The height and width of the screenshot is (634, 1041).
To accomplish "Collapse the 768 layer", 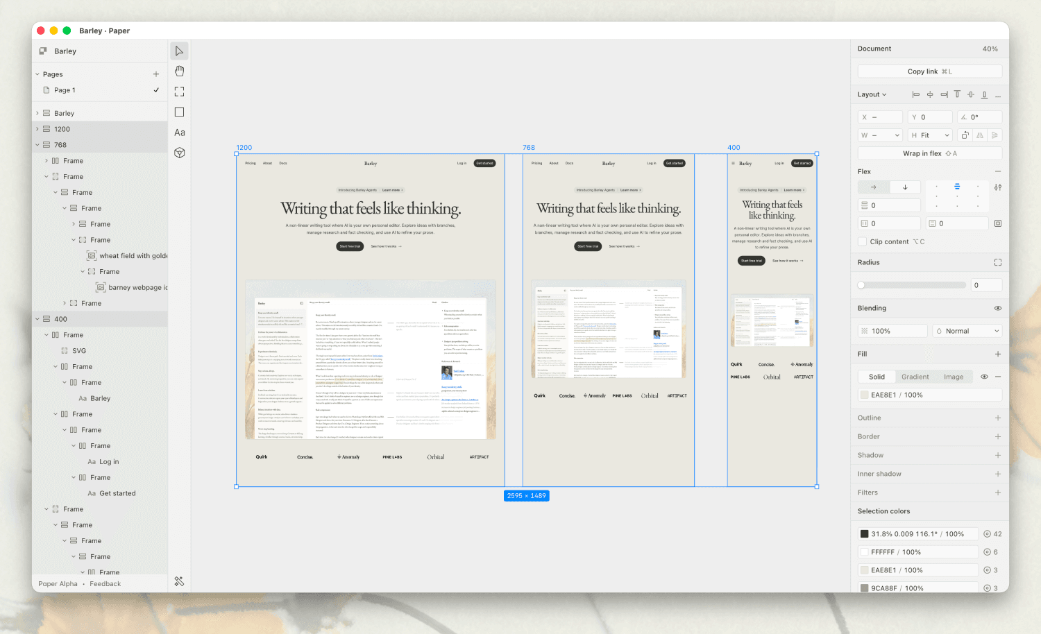I will click(37, 145).
